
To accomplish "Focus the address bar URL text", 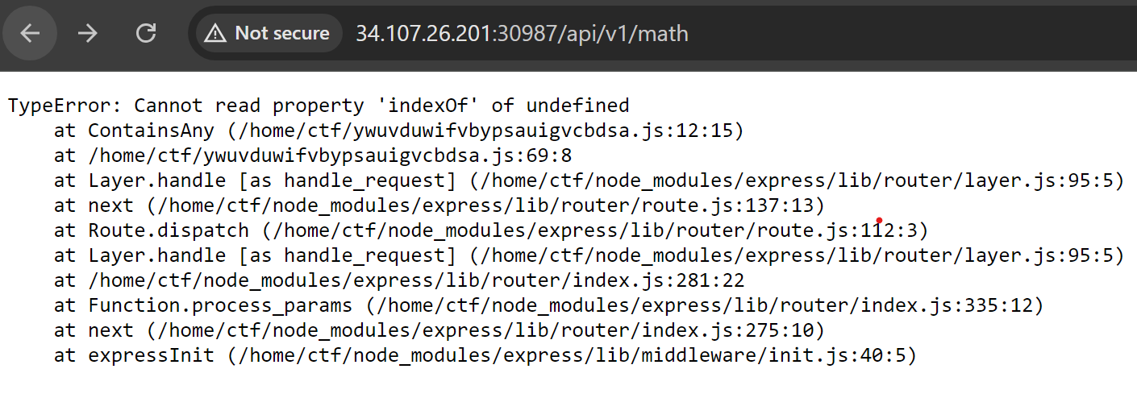I will (522, 33).
